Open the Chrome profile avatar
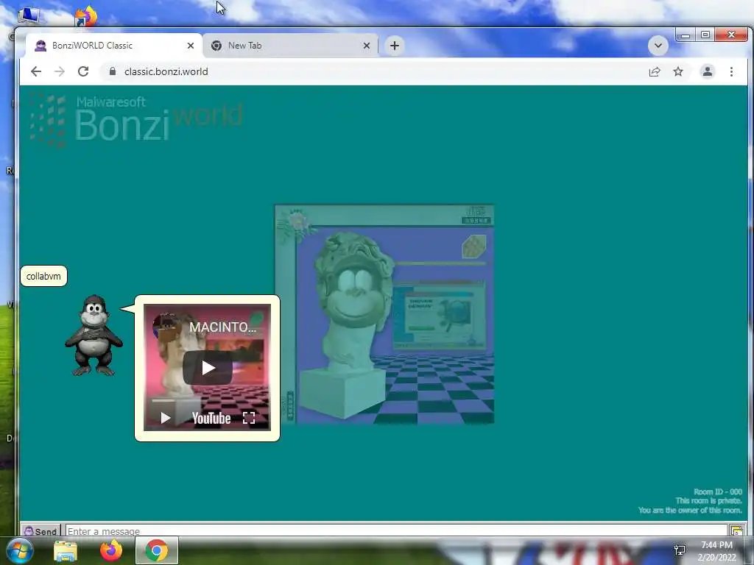The height and width of the screenshot is (565, 754). click(708, 71)
